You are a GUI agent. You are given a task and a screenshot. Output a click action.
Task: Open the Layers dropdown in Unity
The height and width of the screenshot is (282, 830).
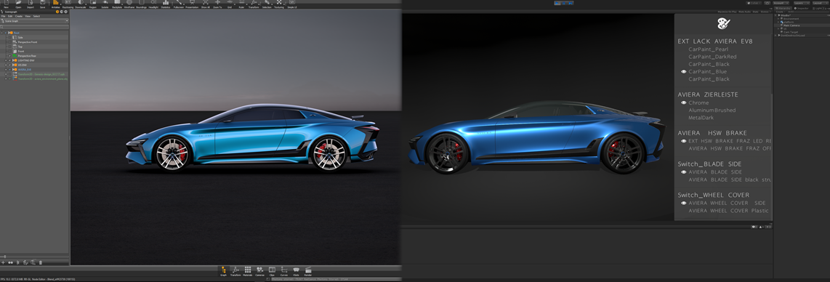pyautogui.click(x=802, y=3)
